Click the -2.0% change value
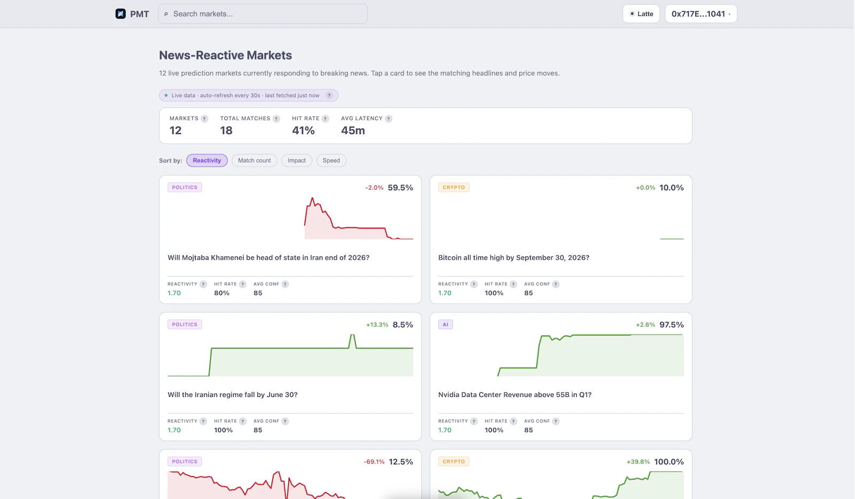This screenshot has height=499, width=855. [374, 188]
